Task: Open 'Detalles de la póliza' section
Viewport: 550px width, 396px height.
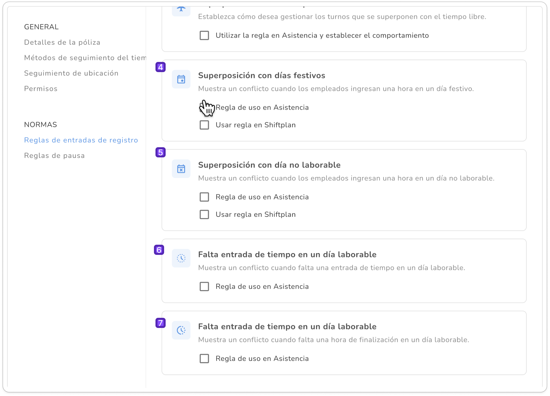Action: click(62, 42)
